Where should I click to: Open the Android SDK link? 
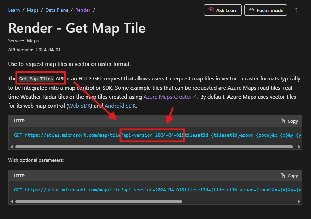coord(120,106)
